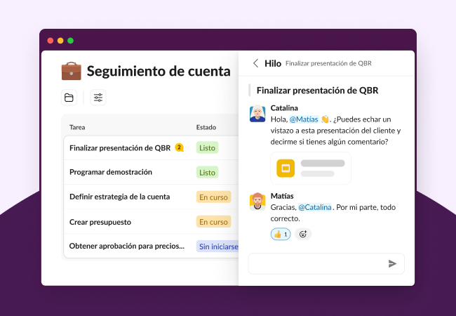Change En curso status for Crear presupuesto

(x=213, y=222)
